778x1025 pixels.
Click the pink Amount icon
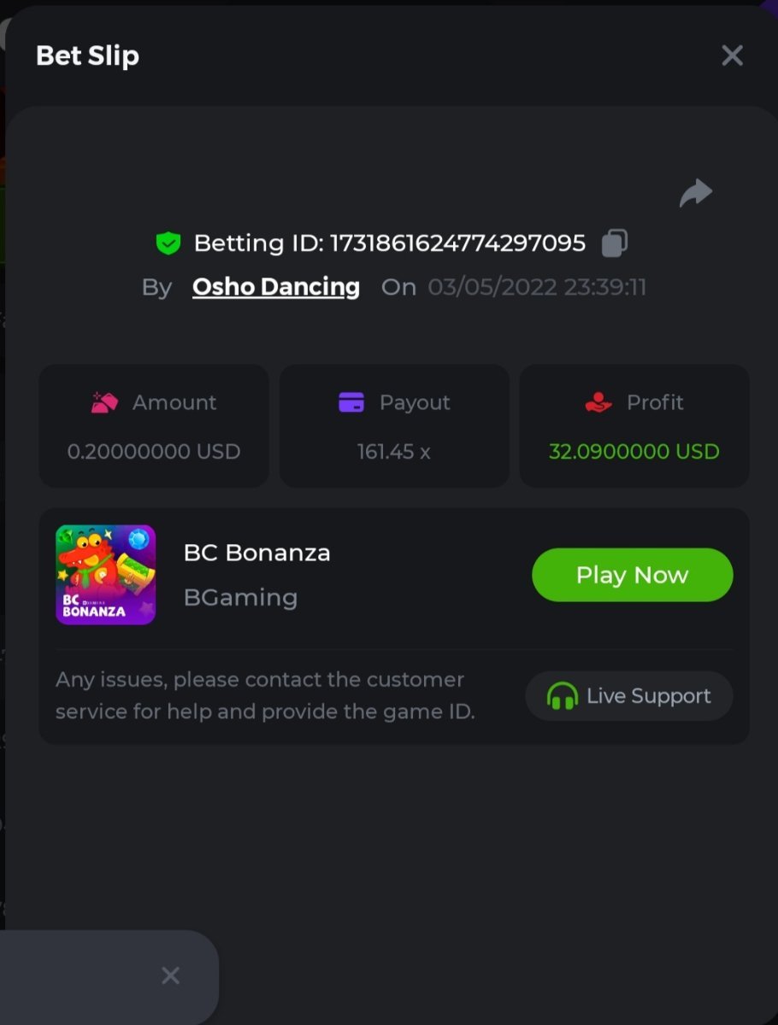coord(104,402)
